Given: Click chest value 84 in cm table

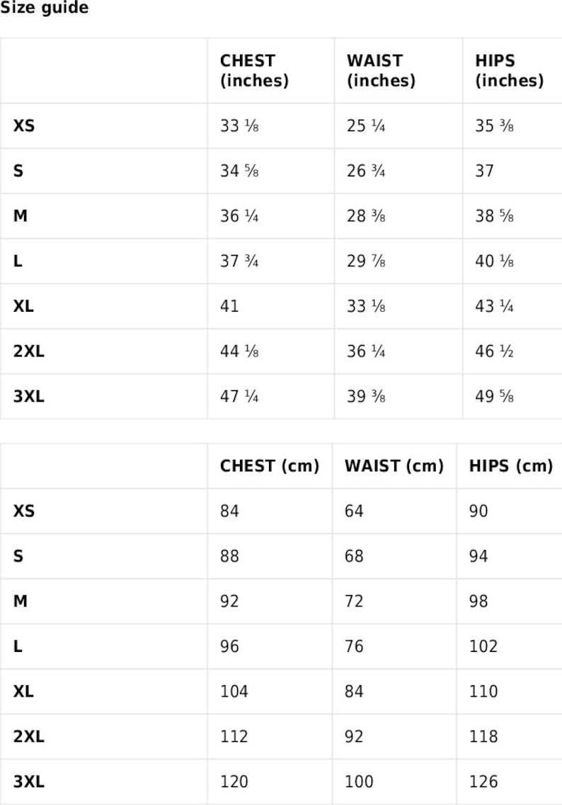Looking at the screenshot, I should (x=229, y=511).
